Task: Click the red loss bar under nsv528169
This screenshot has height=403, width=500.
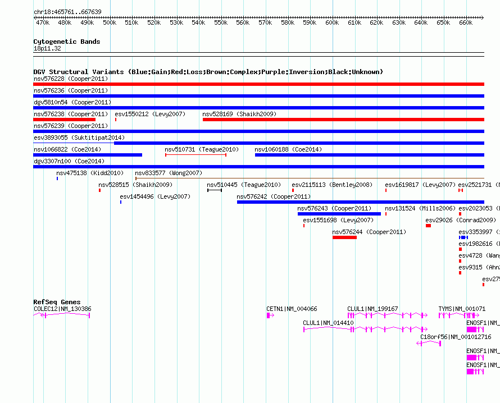Action: 343,120
